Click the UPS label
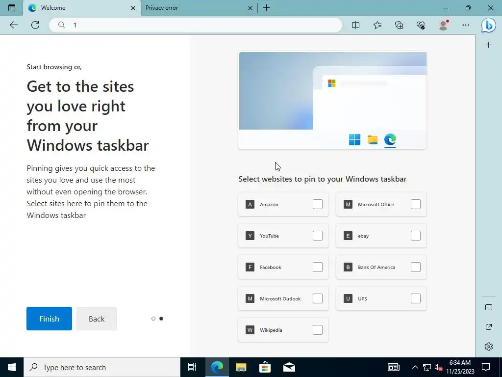The image size is (502, 377). click(362, 299)
